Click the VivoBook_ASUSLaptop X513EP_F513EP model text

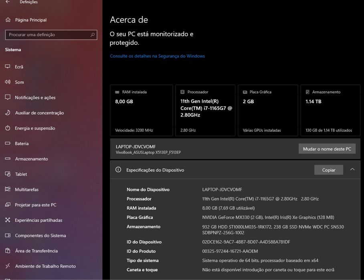coord(148,152)
